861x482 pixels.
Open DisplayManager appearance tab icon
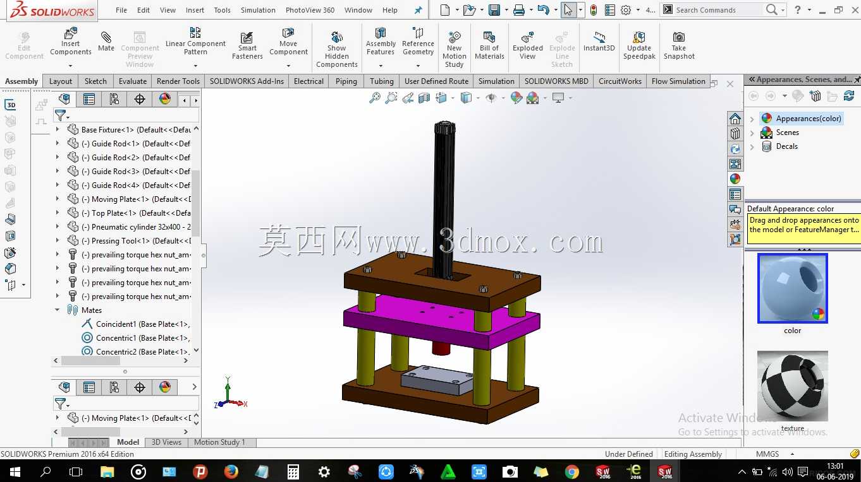pyautogui.click(x=165, y=99)
